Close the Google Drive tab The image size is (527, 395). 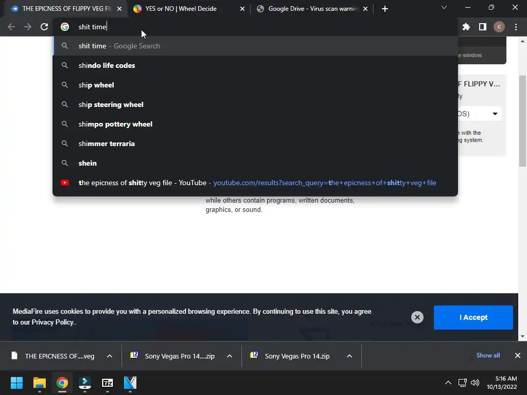click(365, 9)
